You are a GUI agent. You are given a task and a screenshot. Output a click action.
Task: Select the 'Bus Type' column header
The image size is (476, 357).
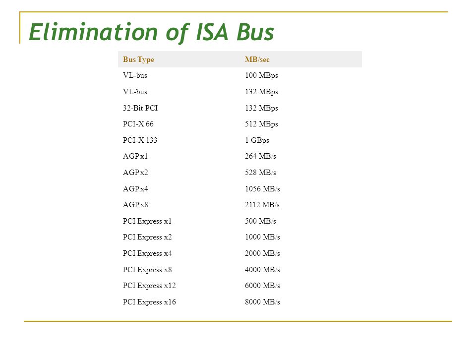tap(138, 59)
